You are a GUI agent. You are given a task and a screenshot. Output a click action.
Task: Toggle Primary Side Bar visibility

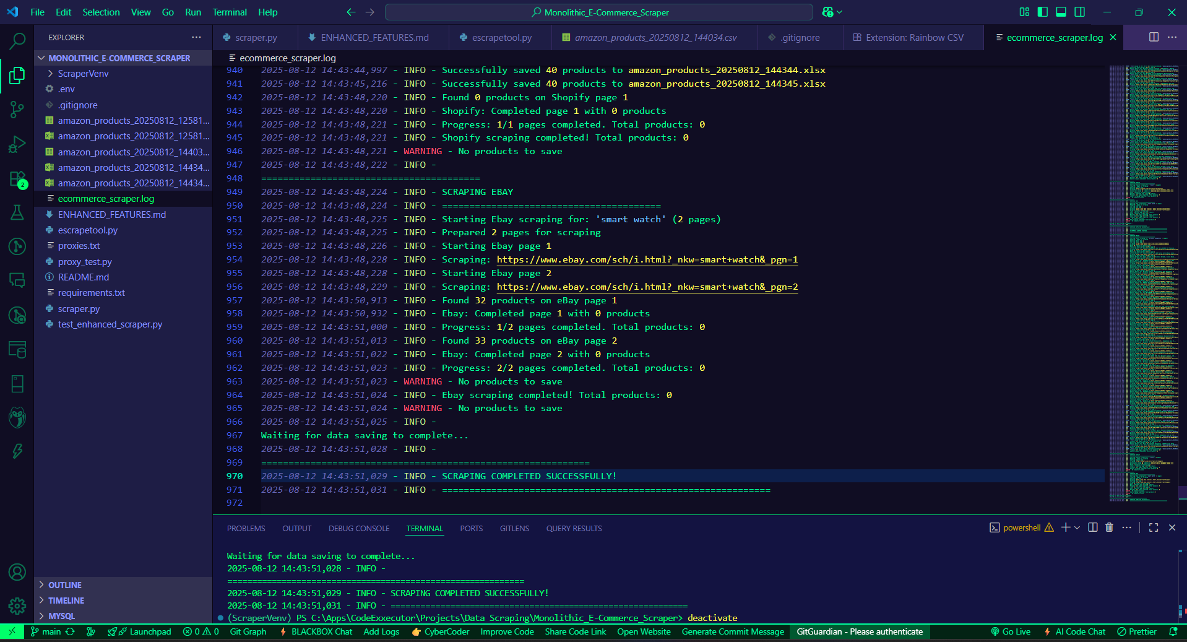(x=1043, y=12)
